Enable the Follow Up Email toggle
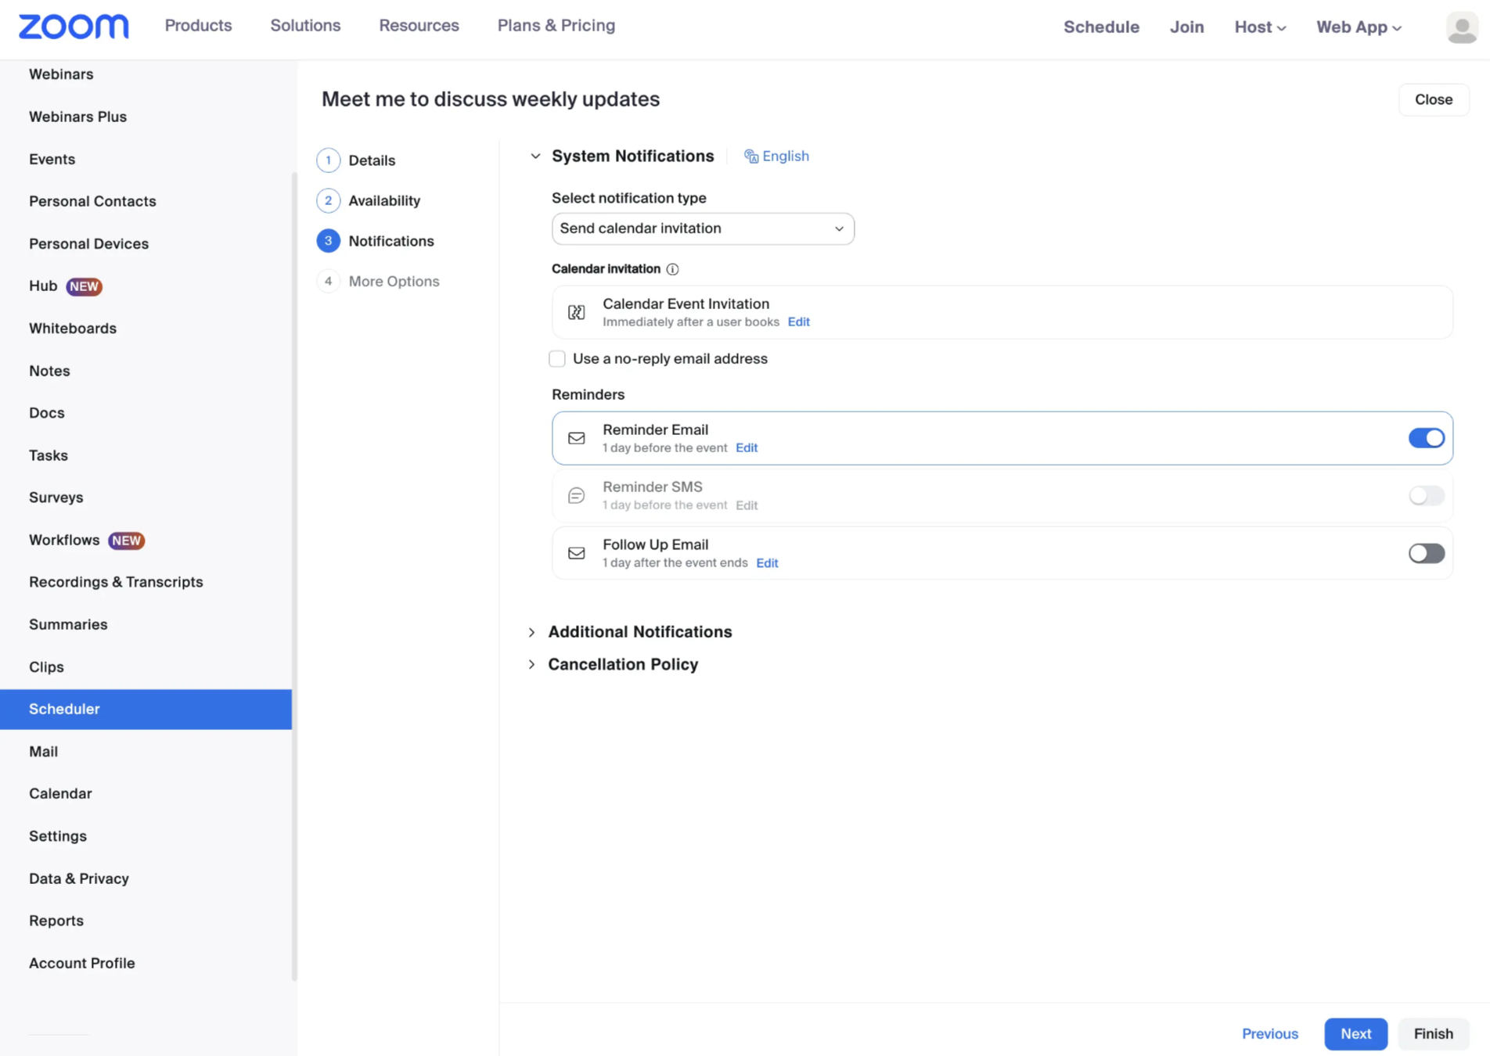 (x=1425, y=553)
